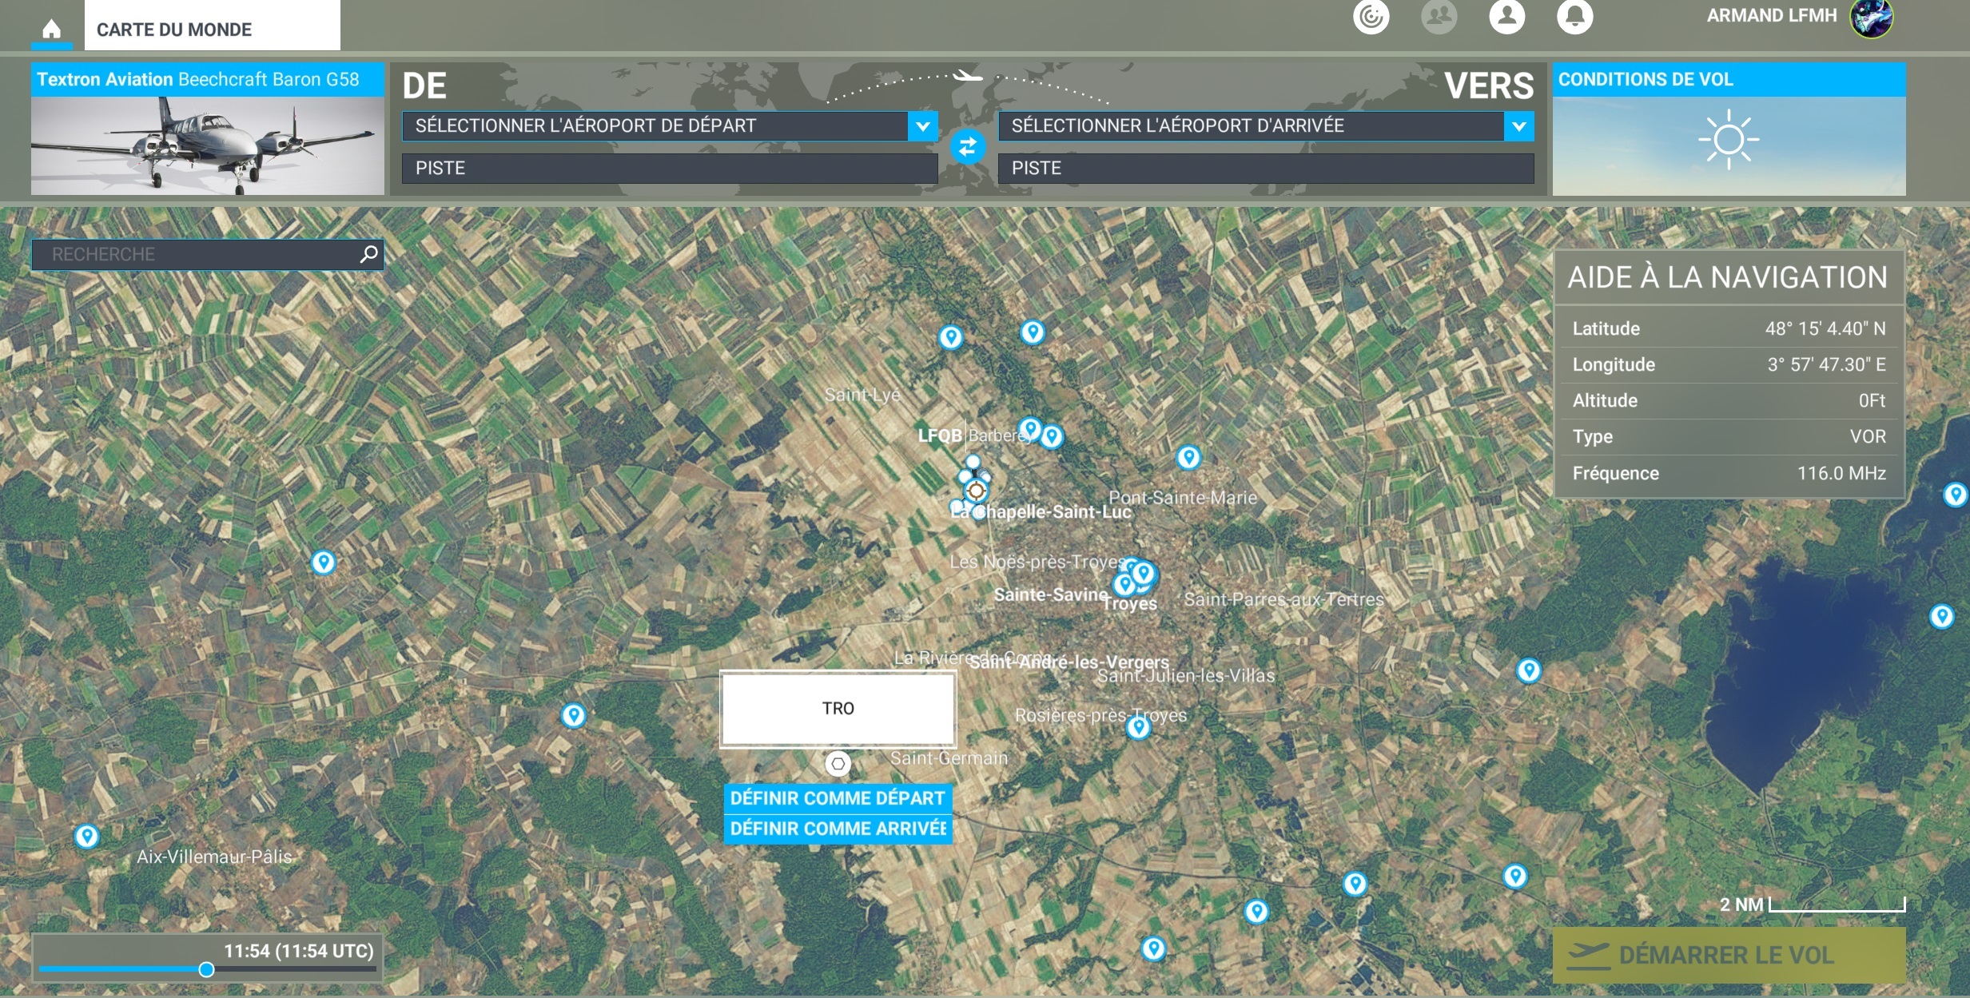Click the home icon

pos(51,30)
